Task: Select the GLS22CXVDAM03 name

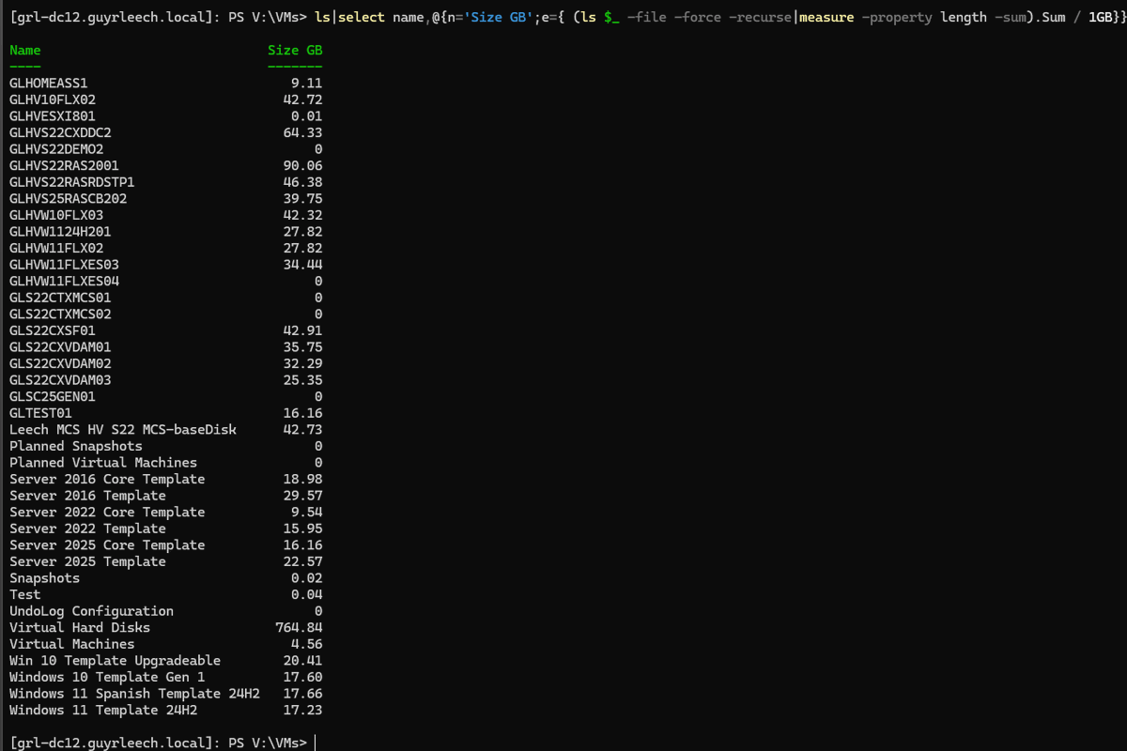Action: pos(60,380)
